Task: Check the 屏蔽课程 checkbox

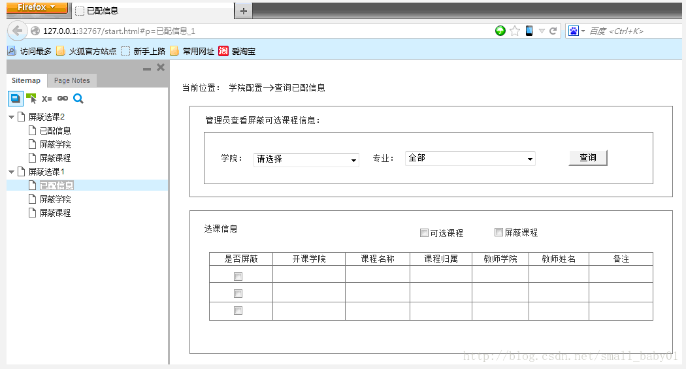Action: [498, 232]
